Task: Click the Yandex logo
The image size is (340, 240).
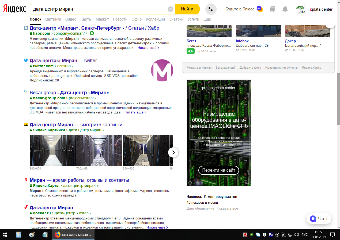Action: (14, 9)
